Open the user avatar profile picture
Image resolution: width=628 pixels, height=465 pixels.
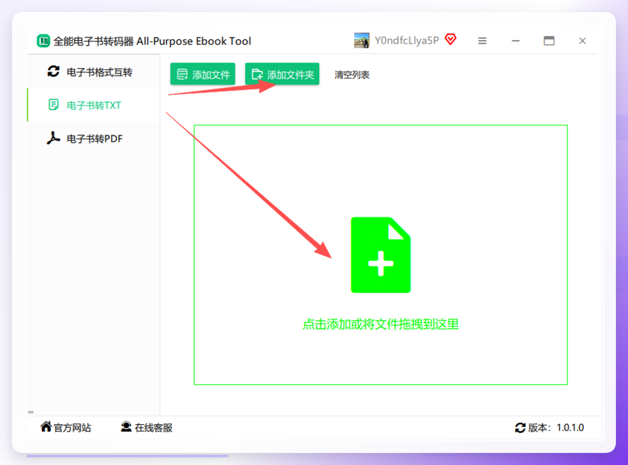tap(362, 40)
